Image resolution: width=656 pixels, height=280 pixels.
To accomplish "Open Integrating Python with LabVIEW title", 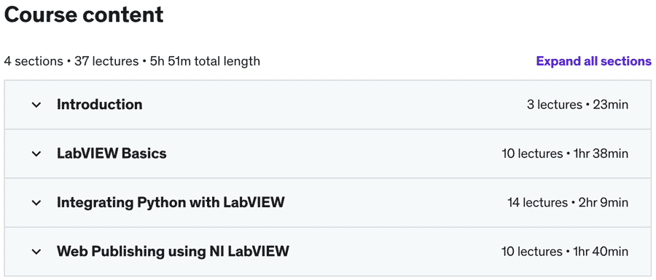I will tap(171, 203).
